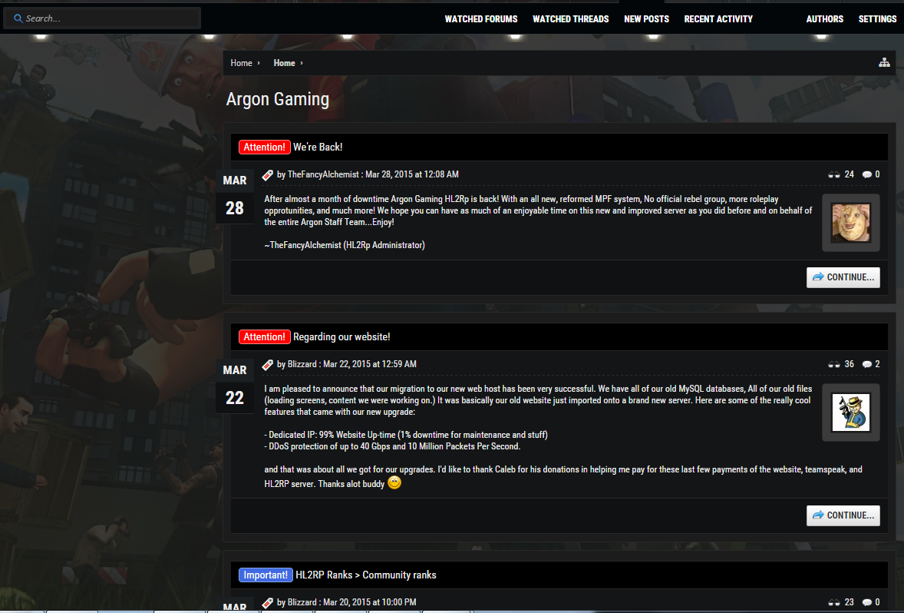The width and height of the screenshot is (904, 613).
Task: Click the views glasses icon on website post
Action: pyautogui.click(x=833, y=364)
